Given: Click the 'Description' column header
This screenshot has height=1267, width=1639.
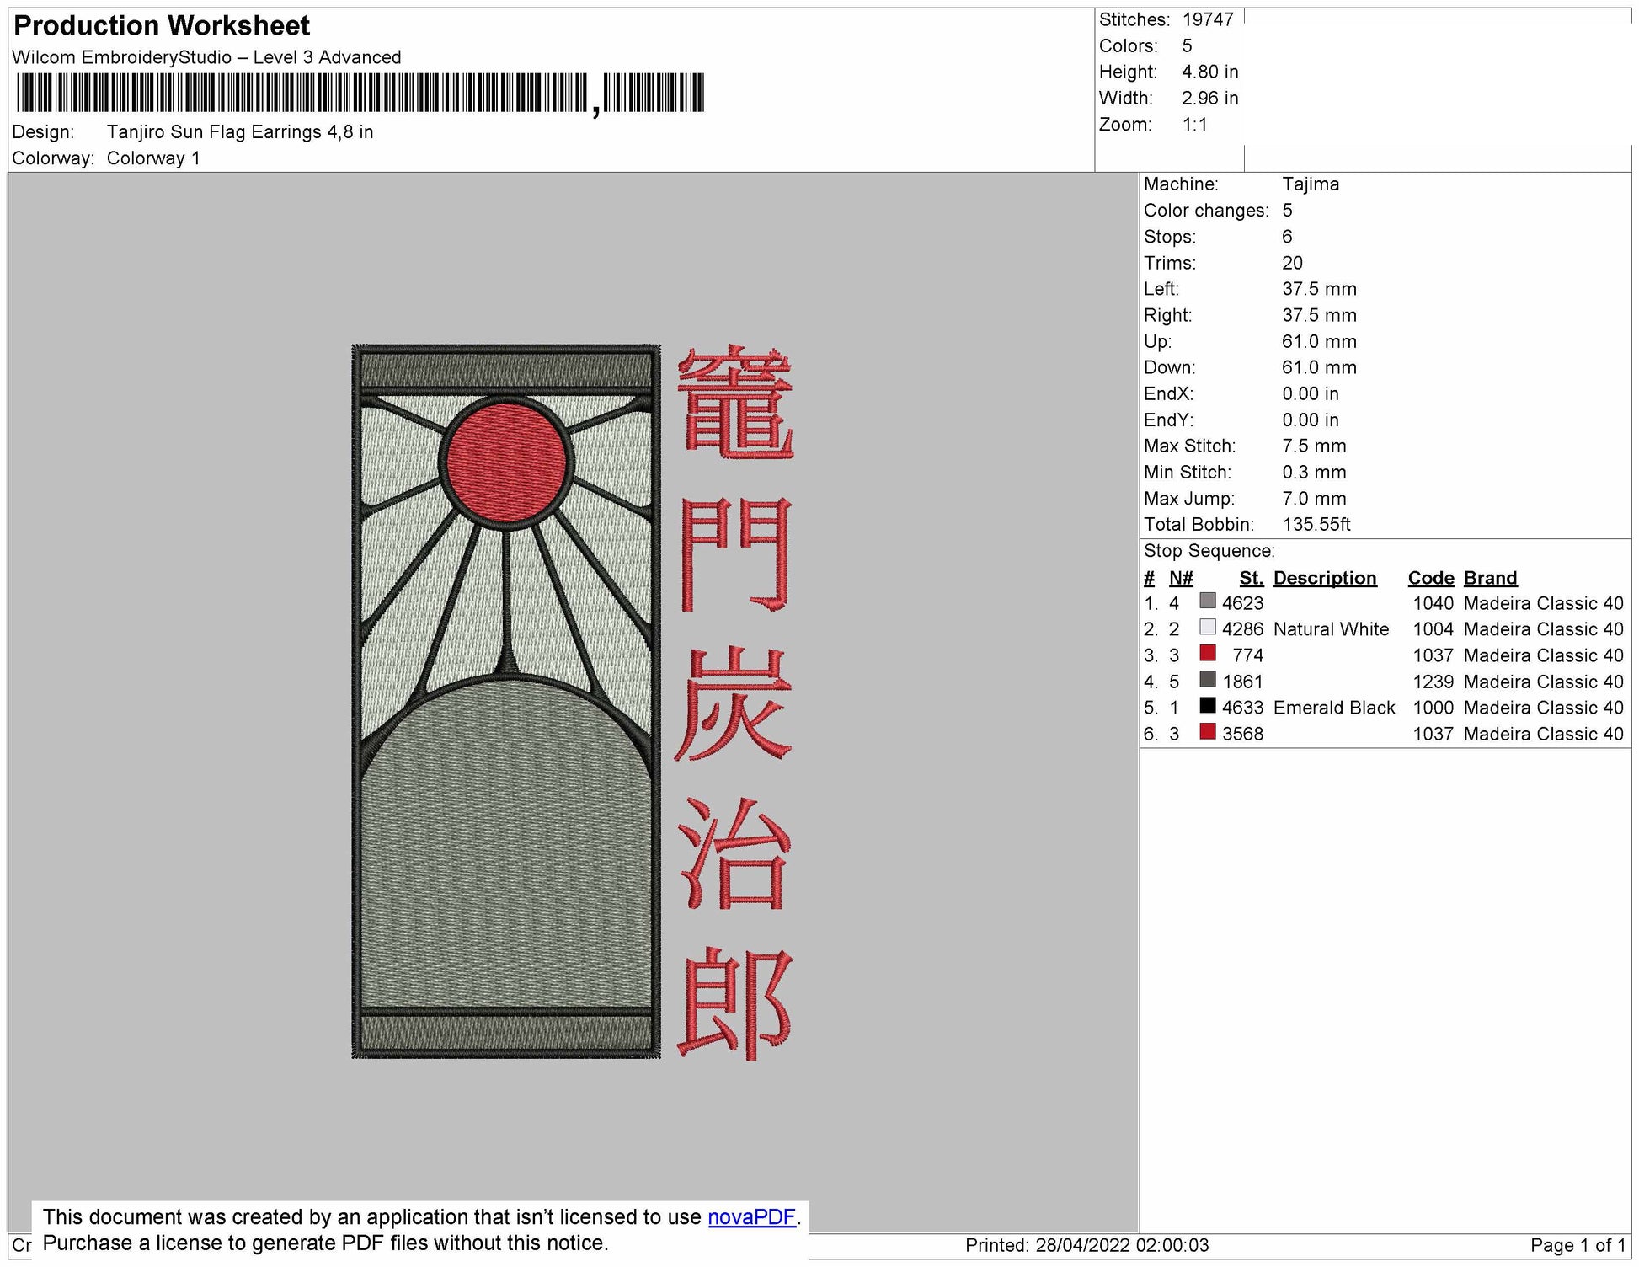Looking at the screenshot, I should click(1325, 578).
